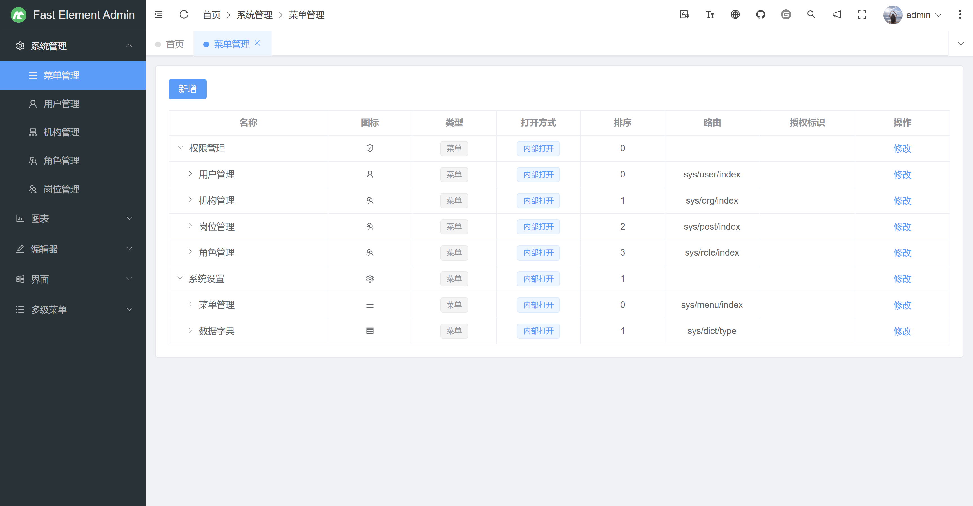This screenshot has width=973, height=506.
Task: Collapse the 系统管理 sidebar menu
Action: pos(73,46)
